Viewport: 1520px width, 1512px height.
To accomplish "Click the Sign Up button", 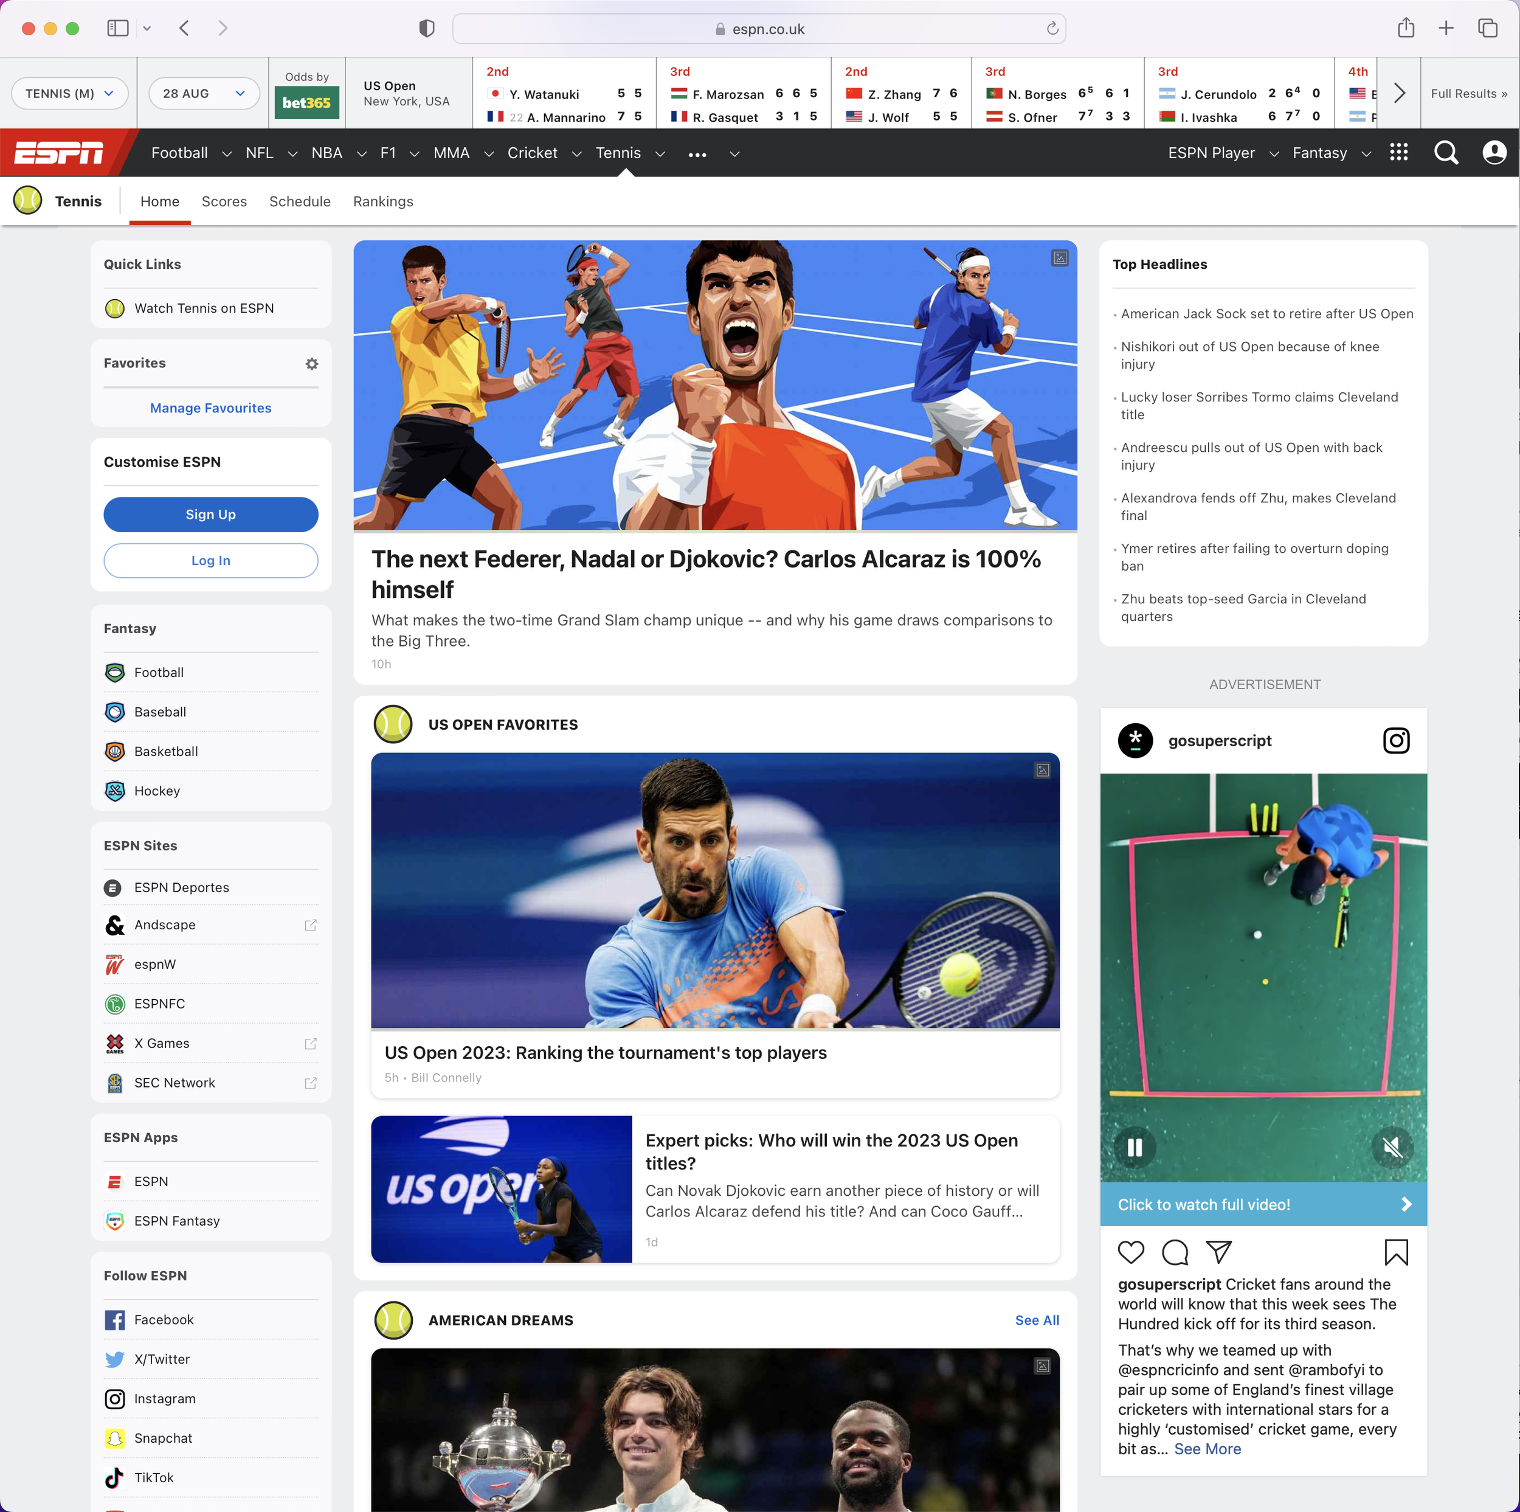I will 211,515.
